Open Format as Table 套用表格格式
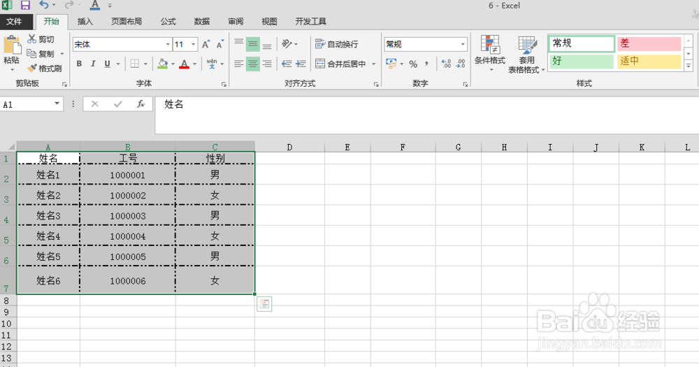699x367 pixels. [526, 55]
